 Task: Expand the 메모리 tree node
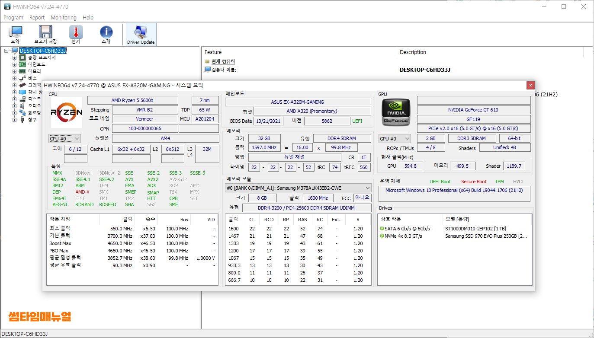pos(15,71)
